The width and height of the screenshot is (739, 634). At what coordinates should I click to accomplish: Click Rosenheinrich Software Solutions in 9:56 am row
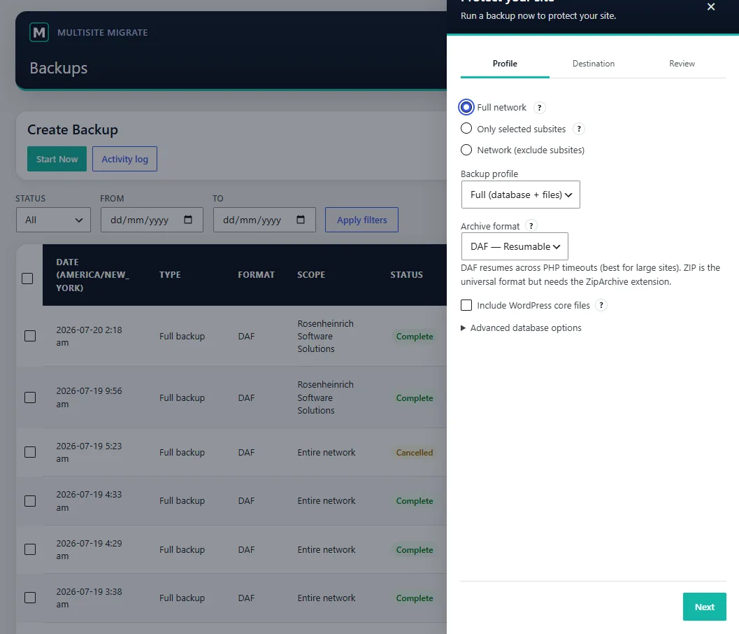pyautogui.click(x=325, y=397)
